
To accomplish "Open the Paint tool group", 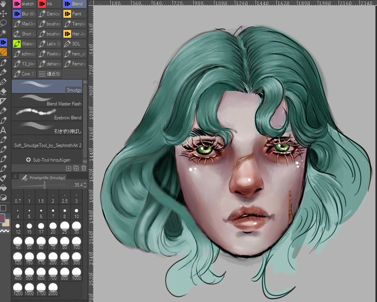I will click(x=75, y=14).
